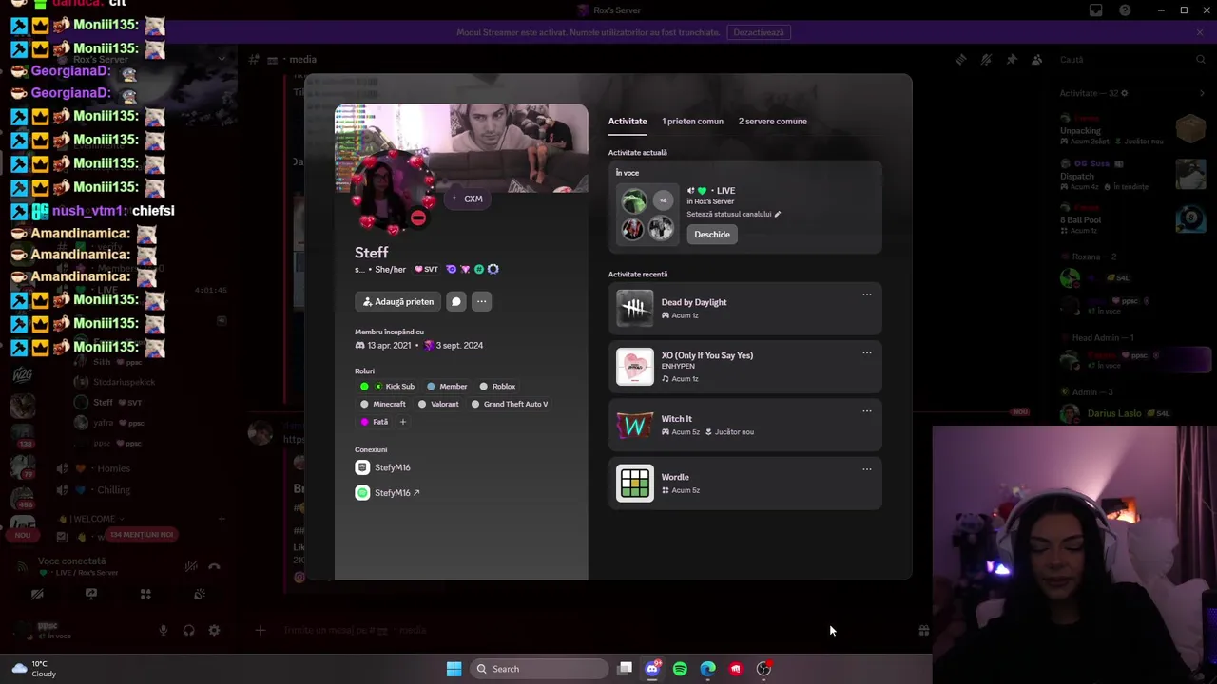Open the threads icon in channel header
The image size is (1217, 684).
click(960, 59)
